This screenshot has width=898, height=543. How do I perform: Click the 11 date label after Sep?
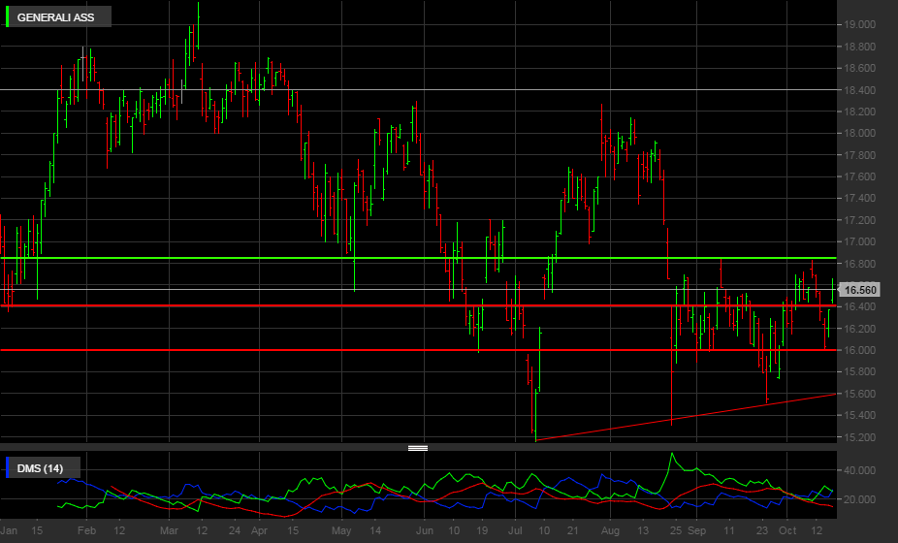tap(729, 530)
